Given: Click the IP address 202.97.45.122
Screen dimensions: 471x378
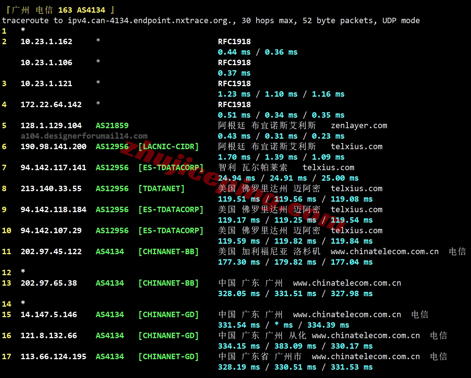Looking at the screenshot, I should coord(51,252).
